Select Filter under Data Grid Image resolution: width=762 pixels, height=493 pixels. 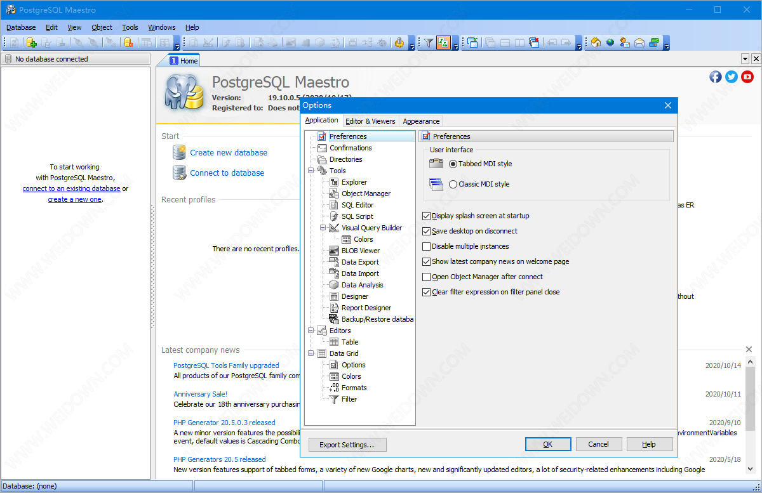349,399
